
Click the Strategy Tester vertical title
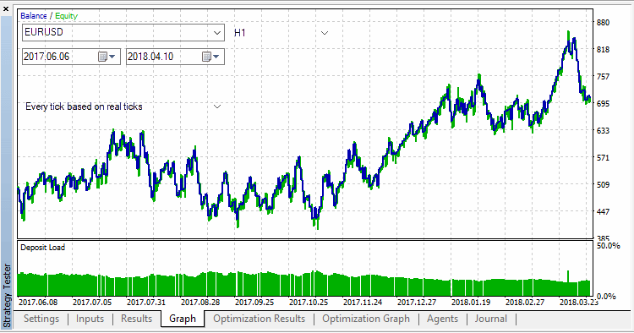7,296
